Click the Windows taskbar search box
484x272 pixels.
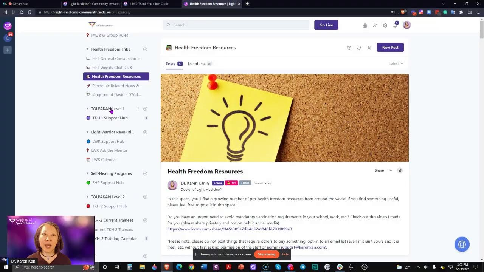coord(55,267)
